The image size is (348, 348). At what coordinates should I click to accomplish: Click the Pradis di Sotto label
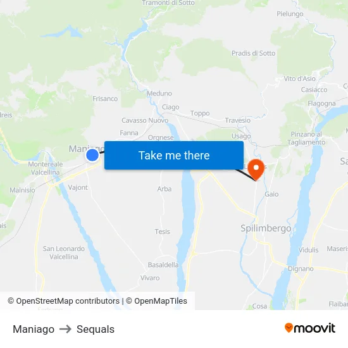(254, 53)
